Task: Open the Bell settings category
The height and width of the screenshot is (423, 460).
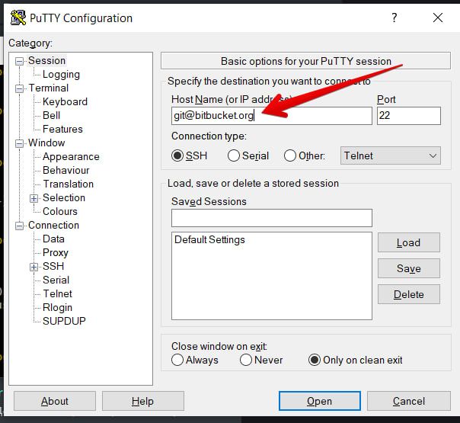Action: click(51, 115)
